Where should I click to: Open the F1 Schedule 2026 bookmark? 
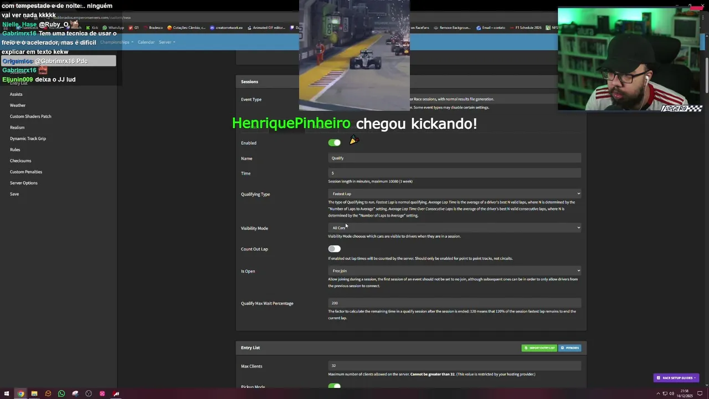tap(526, 27)
